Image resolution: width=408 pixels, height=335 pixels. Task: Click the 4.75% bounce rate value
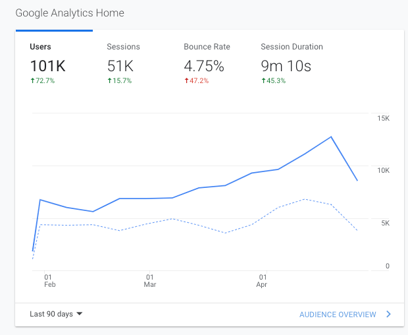204,66
